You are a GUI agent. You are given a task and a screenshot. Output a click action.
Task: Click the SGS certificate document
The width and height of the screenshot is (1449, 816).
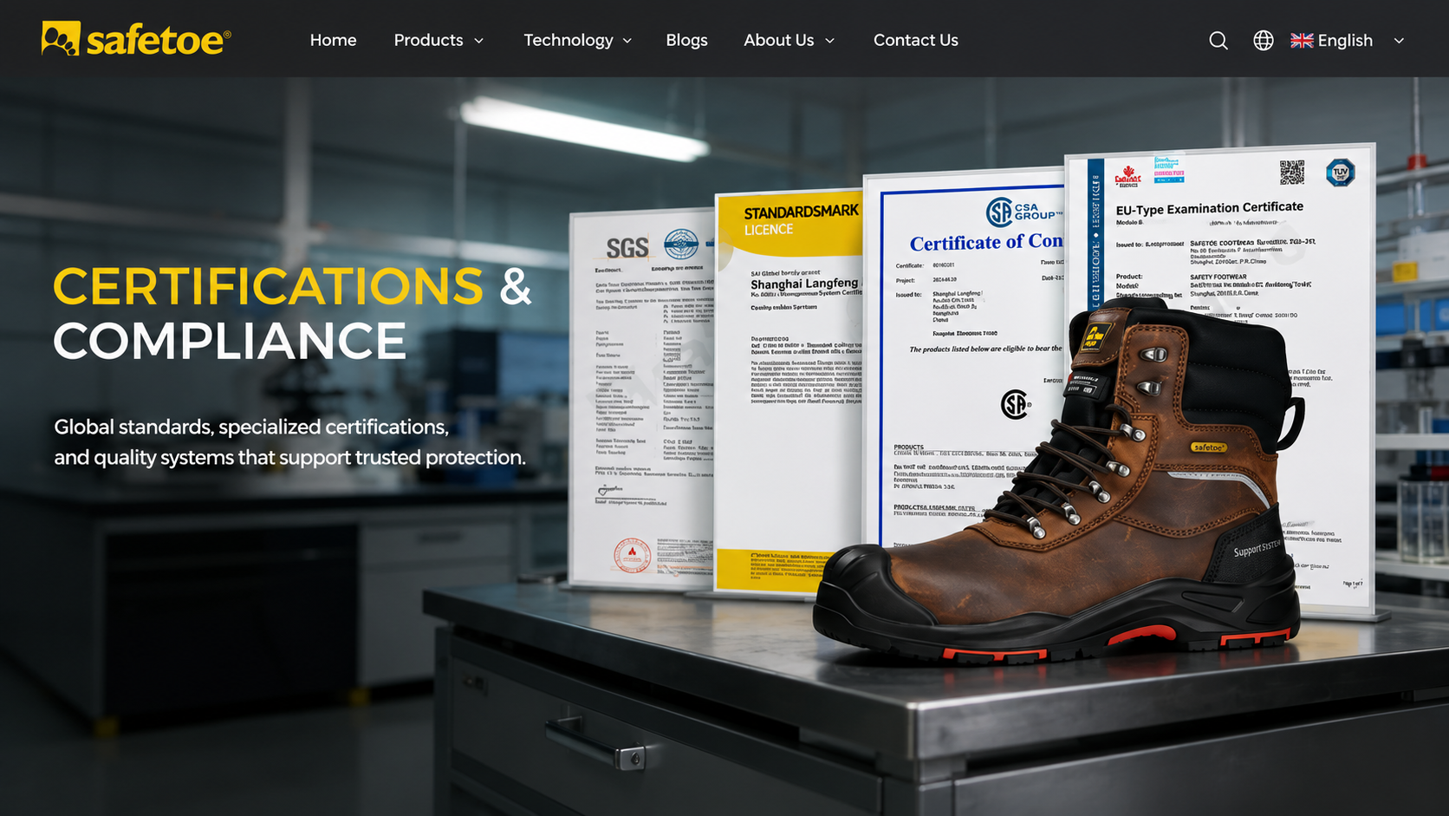(x=641, y=399)
